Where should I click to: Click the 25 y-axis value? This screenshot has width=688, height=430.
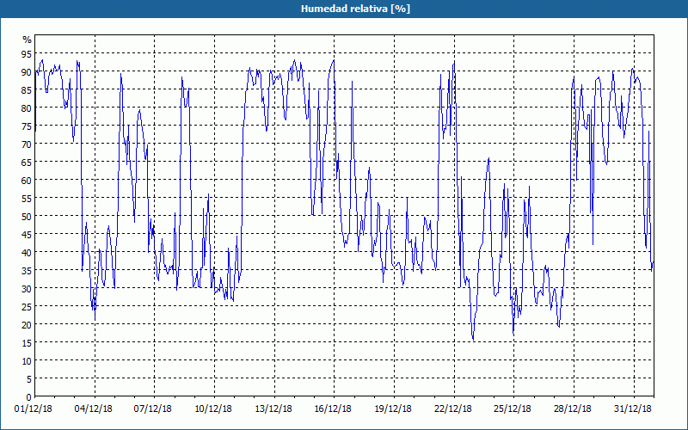[x=27, y=306]
